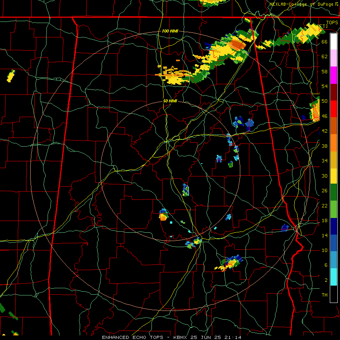Click the yellow legend swatch
The height and width of the screenshot is (340, 340).
334,176
